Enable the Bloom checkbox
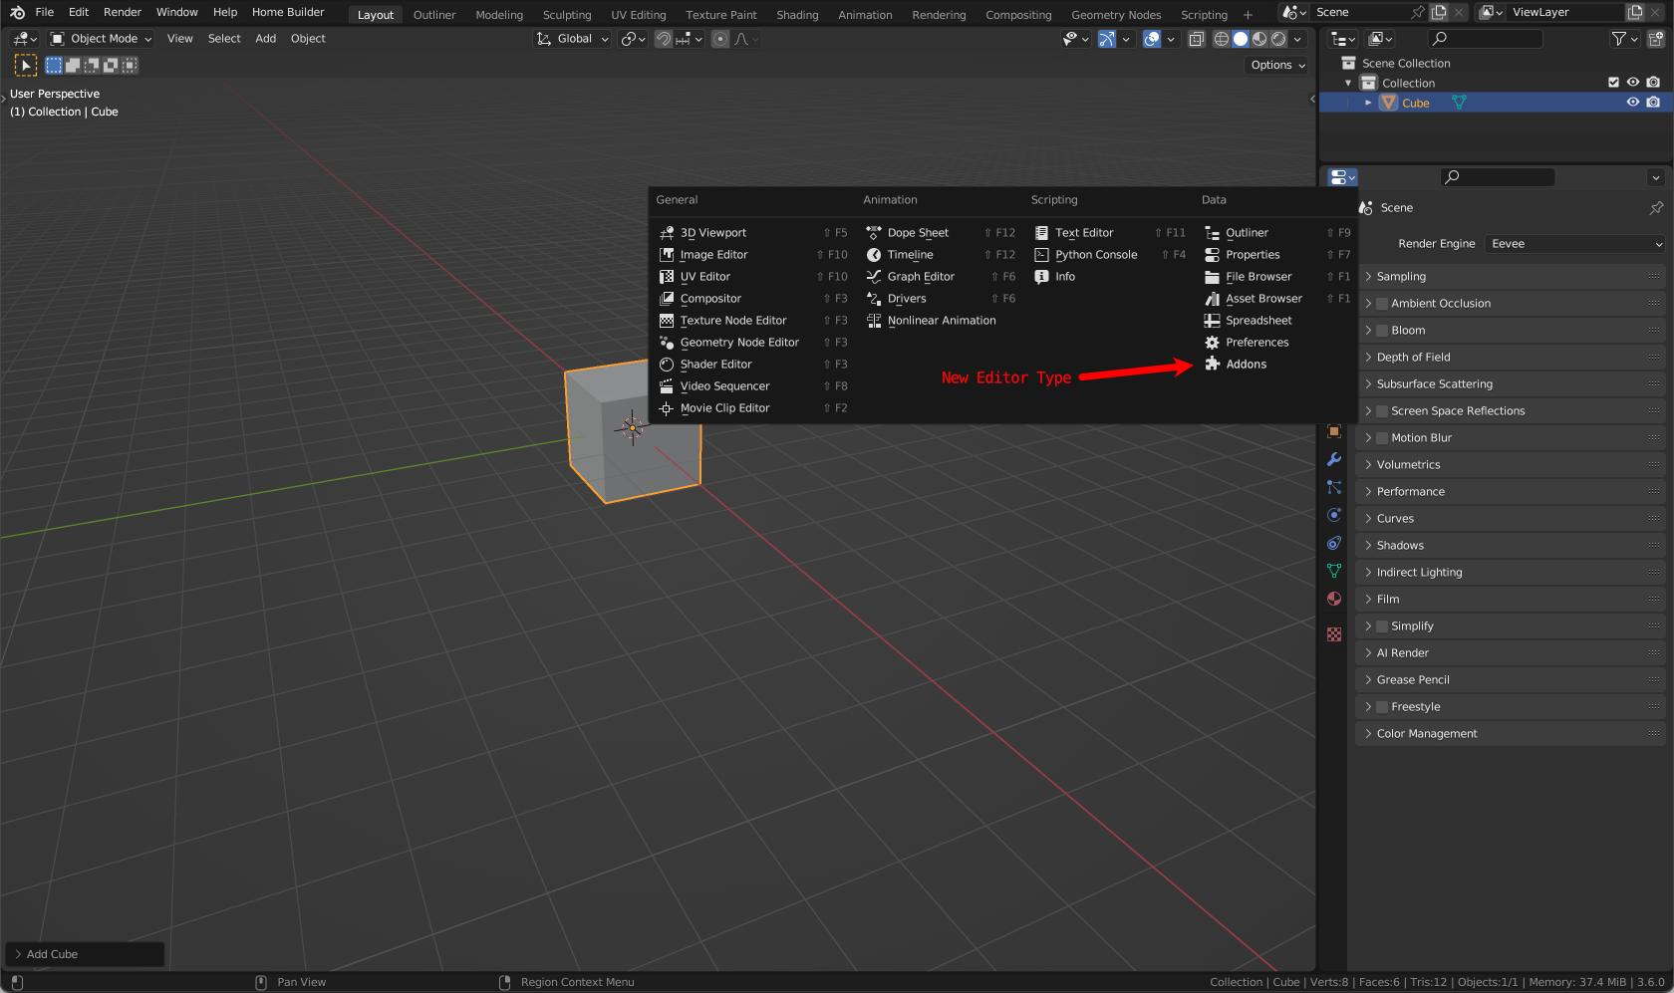The height and width of the screenshot is (993, 1674). click(x=1382, y=331)
